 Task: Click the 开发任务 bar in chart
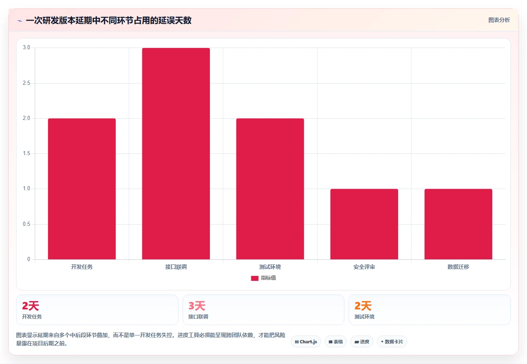coord(82,189)
